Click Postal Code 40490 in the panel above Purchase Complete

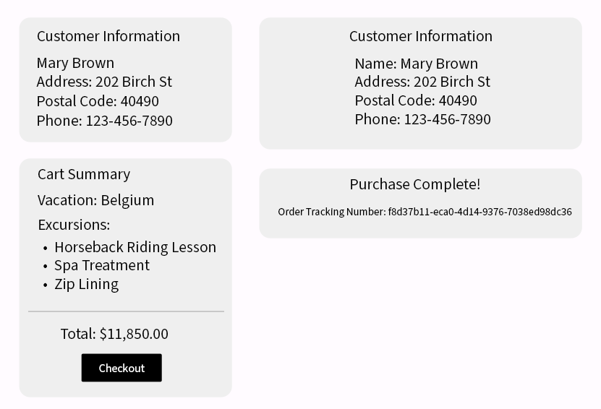click(x=416, y=100)
